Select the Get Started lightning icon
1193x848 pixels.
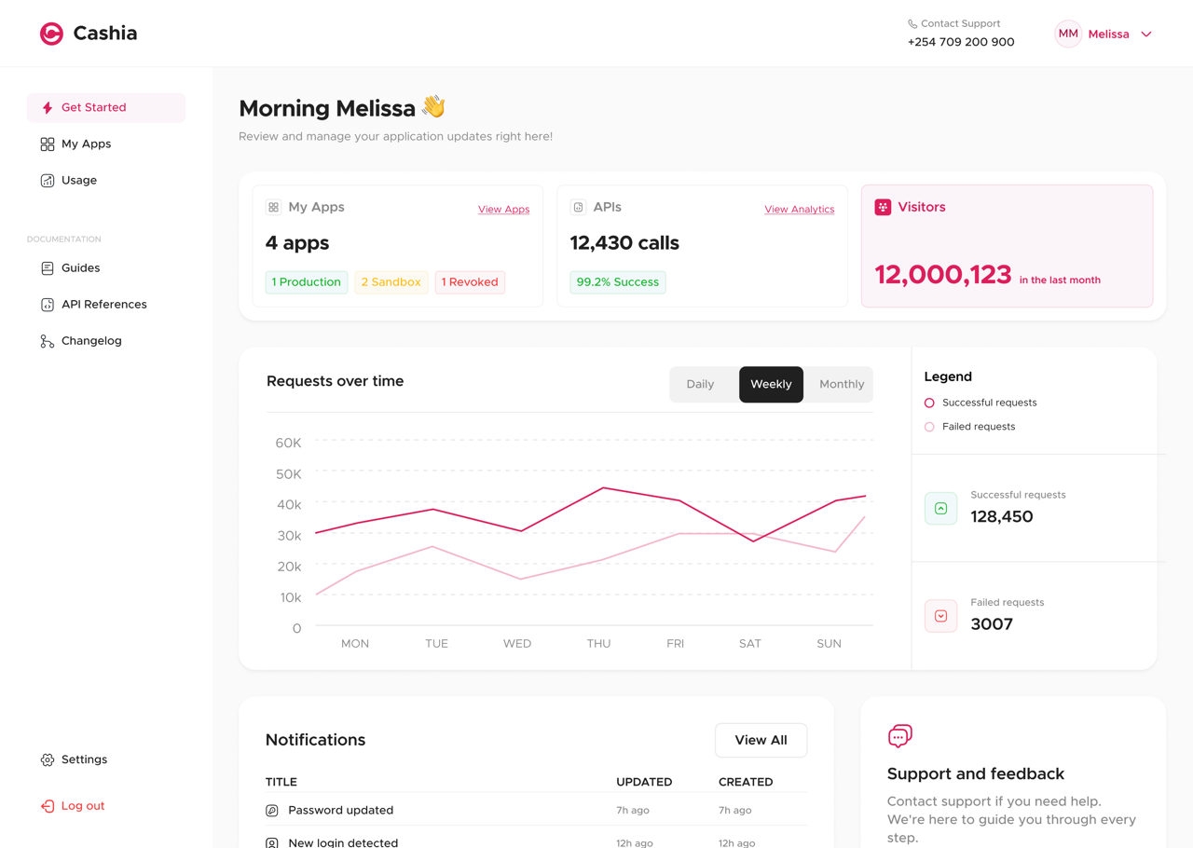[46, 107]
